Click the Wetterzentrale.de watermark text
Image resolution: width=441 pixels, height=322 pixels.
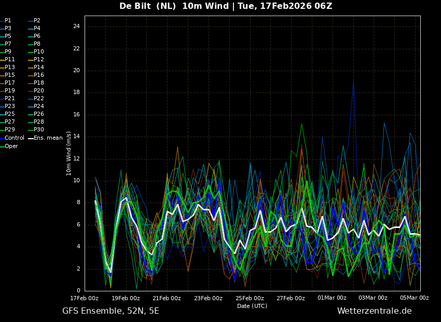[x=374, y=311]
